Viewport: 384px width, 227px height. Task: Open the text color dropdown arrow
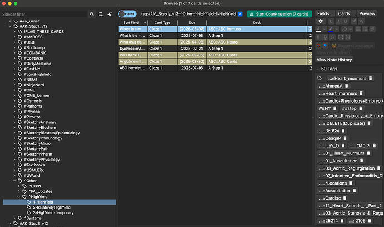coord(324,29)
